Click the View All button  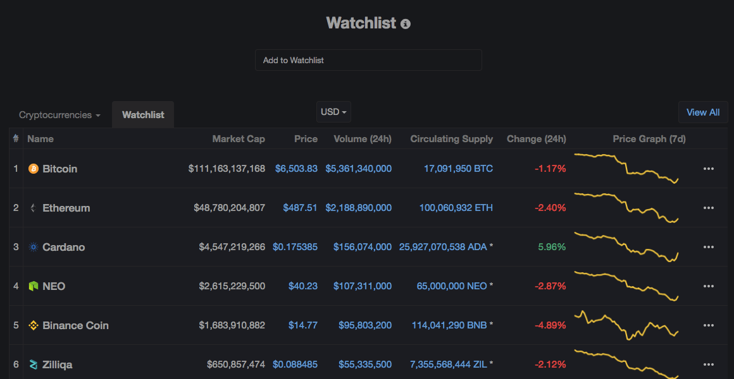(x=703, y=112)
